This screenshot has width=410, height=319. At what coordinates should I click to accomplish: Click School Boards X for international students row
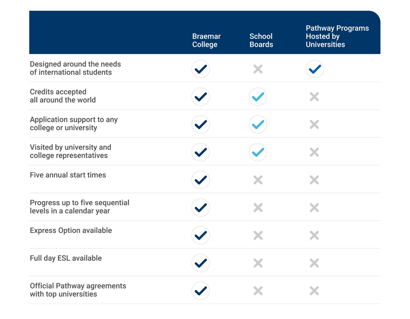(258, 69)
